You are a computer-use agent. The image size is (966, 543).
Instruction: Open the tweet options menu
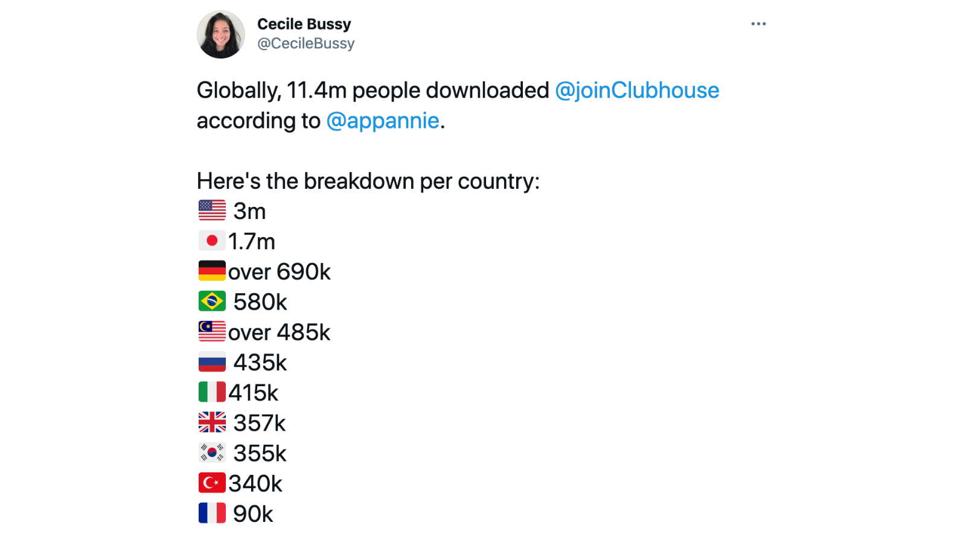tap(758, 23)
